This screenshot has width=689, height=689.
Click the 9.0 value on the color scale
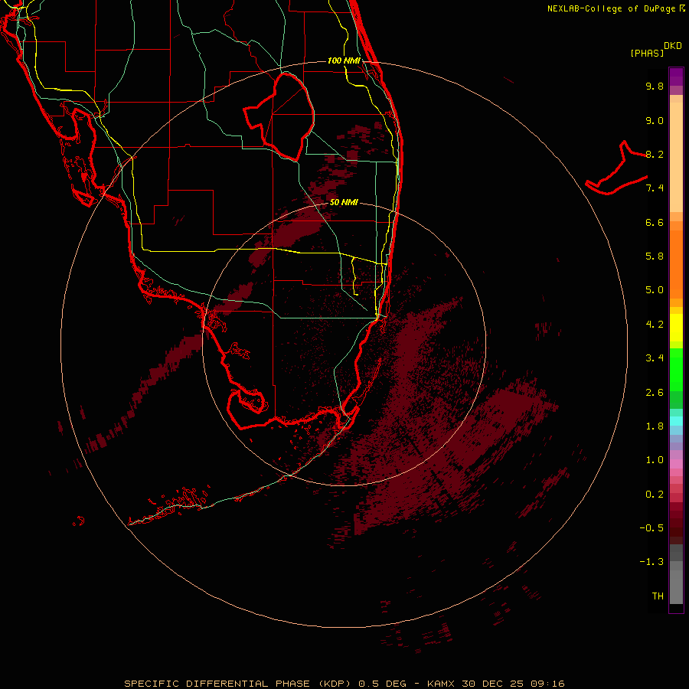click(x=655, y=120)
